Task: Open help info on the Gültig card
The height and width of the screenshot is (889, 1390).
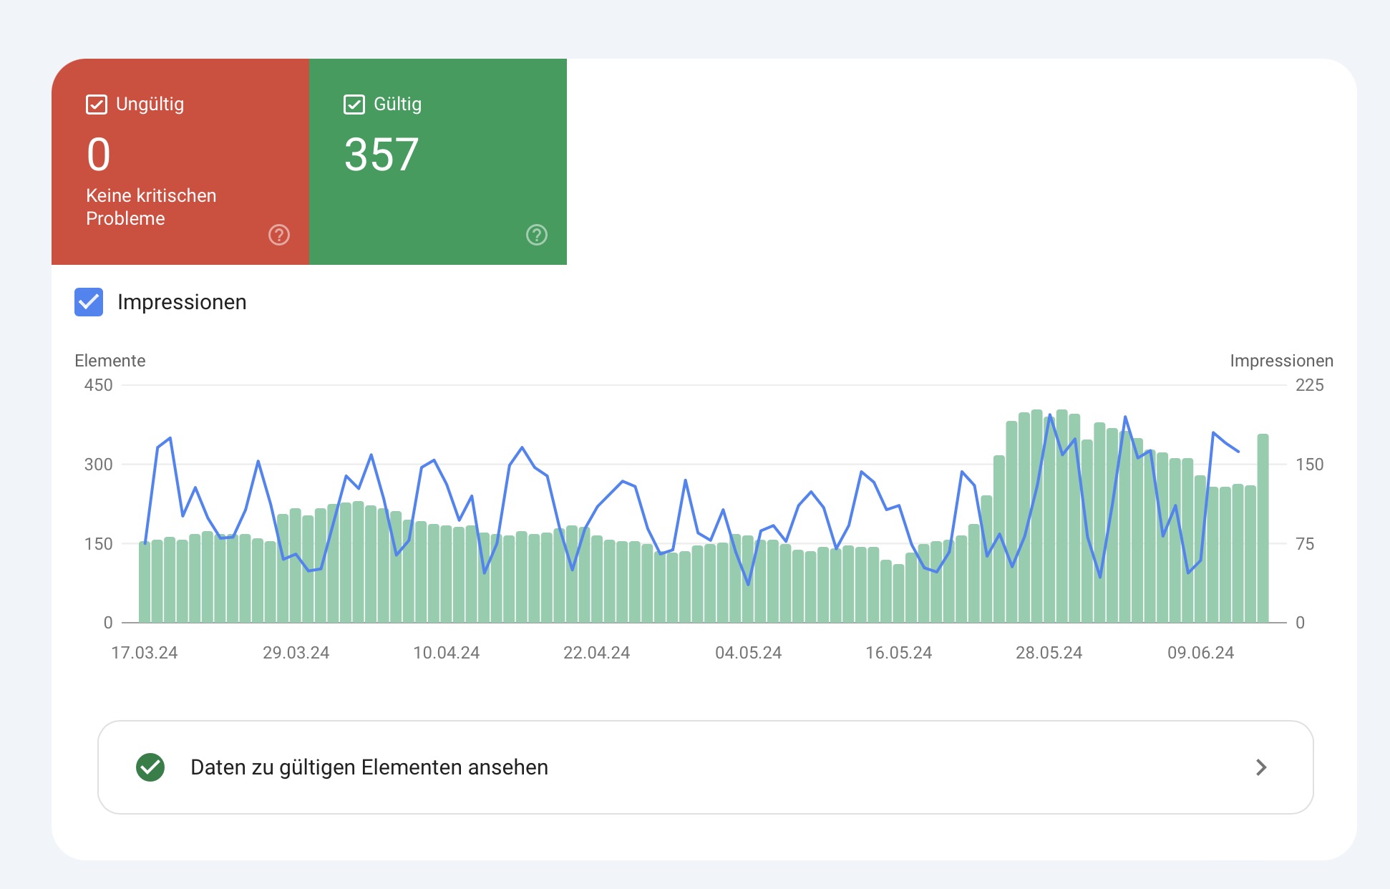Action: pyautogui.click(x=537, y=235)
